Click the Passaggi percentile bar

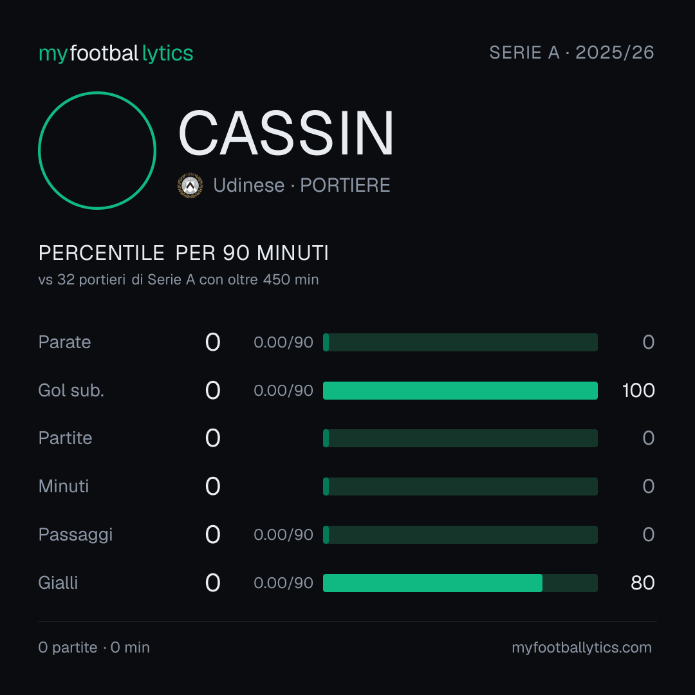pyautogui.click(x=460, y=535)
